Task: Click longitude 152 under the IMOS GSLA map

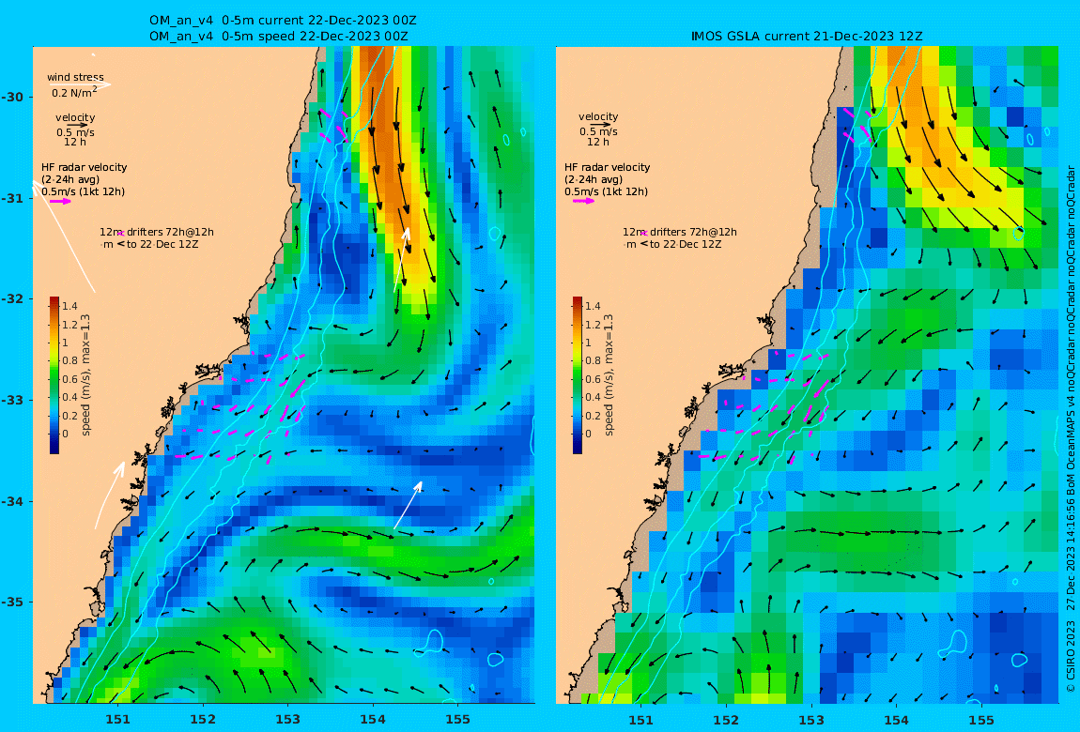Action: [726, 720]
